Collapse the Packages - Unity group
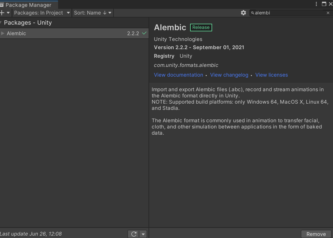 (x=1, y=23)
